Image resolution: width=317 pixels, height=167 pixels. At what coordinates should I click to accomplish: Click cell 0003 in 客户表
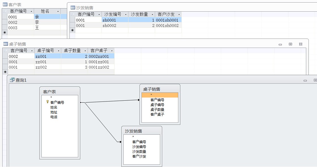[21, 28]
